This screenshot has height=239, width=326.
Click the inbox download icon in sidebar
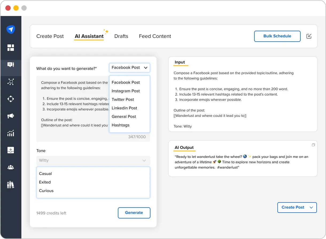[x=11, y=150]
